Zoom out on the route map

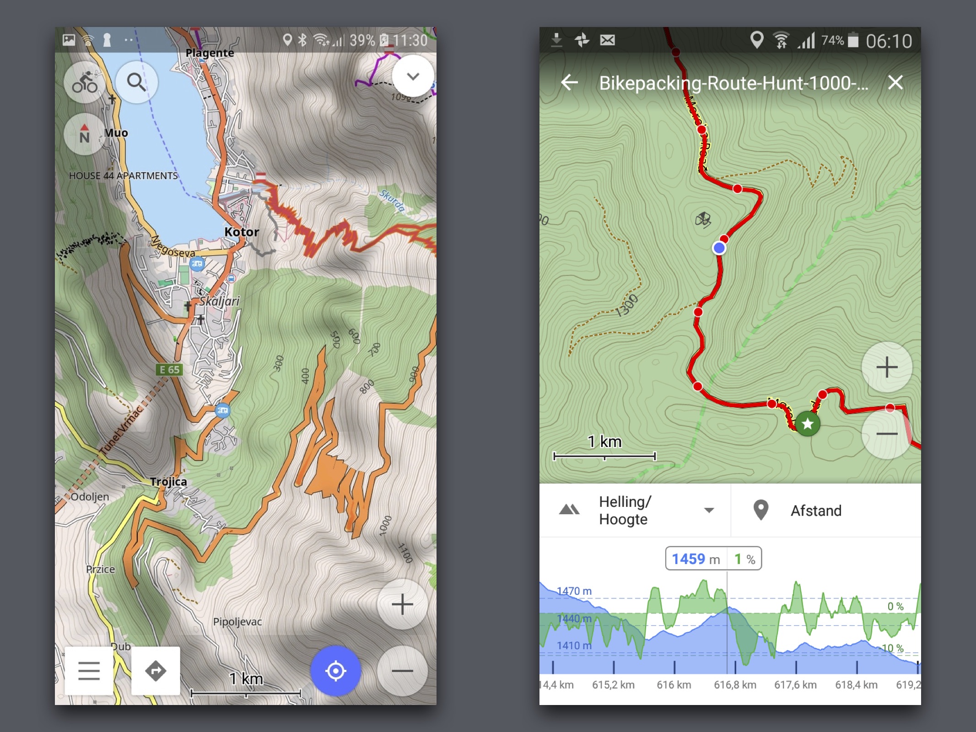point(887,434)
